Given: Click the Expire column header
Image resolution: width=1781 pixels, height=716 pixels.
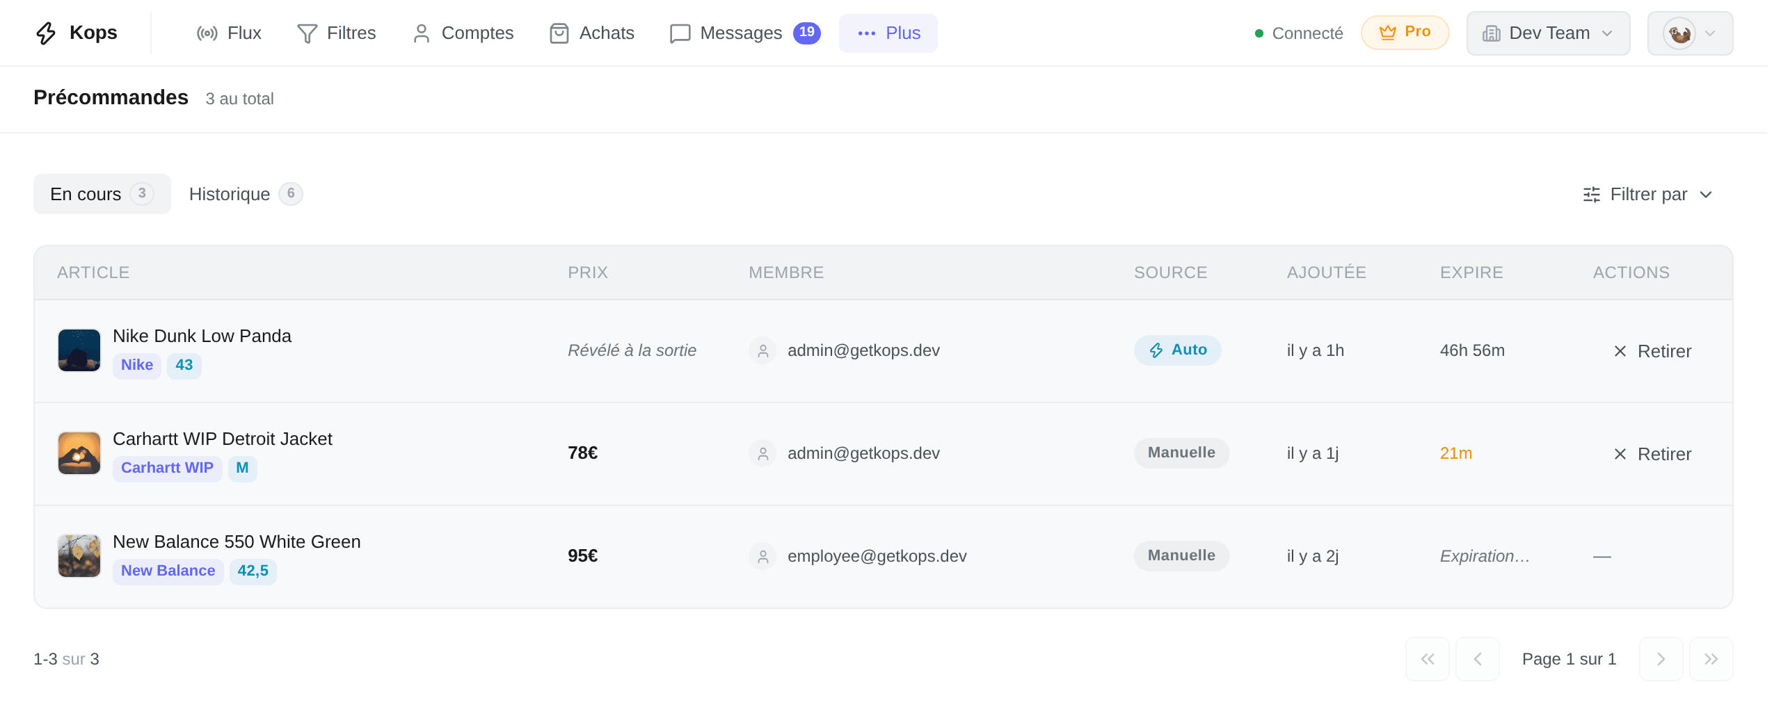Looking at the screenshot, I should (1471, 272).
